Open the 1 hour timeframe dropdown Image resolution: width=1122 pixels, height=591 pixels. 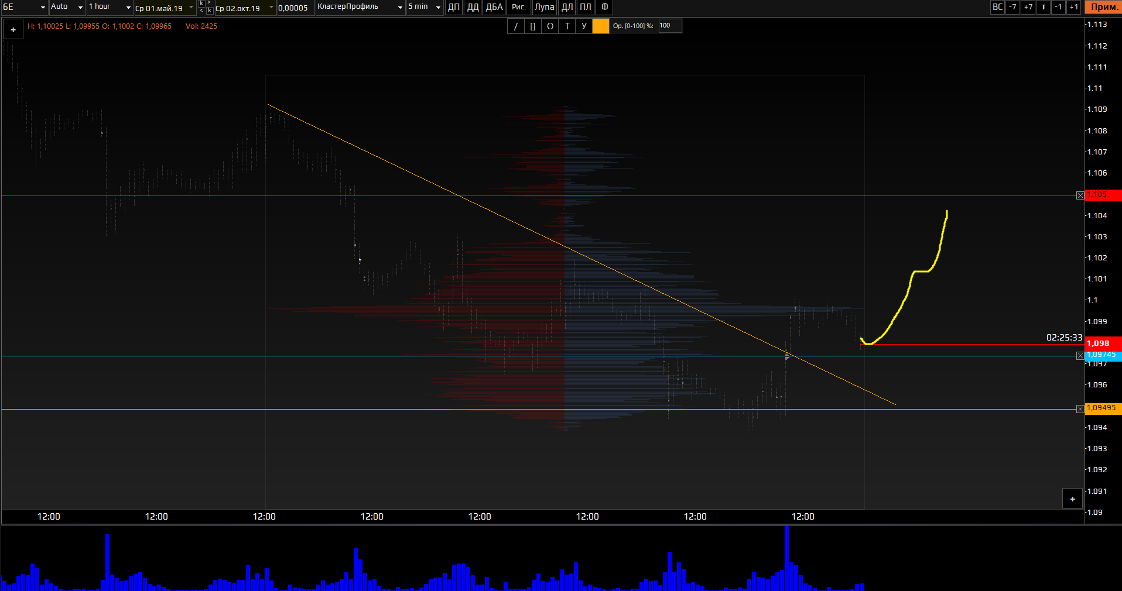coord(110,7)
